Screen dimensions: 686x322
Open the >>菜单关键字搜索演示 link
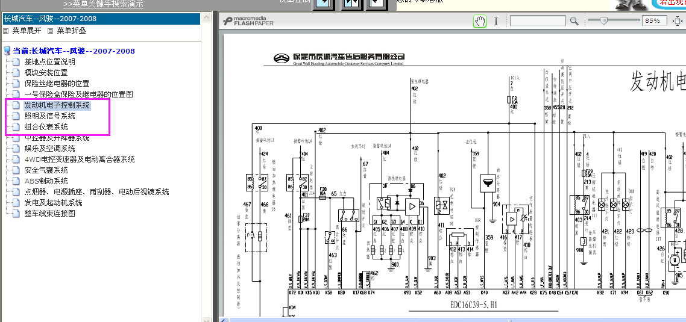pos(103,4)
